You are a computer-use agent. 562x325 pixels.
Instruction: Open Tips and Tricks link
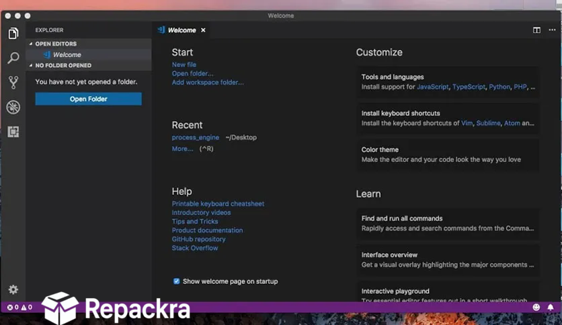click(x=195, y=221)
